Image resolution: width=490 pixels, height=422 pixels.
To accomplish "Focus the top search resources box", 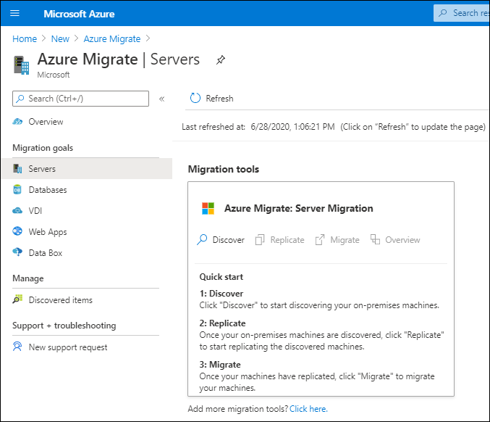I will 462,13.
